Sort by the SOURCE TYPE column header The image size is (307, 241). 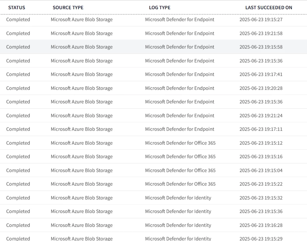point(68,8)
